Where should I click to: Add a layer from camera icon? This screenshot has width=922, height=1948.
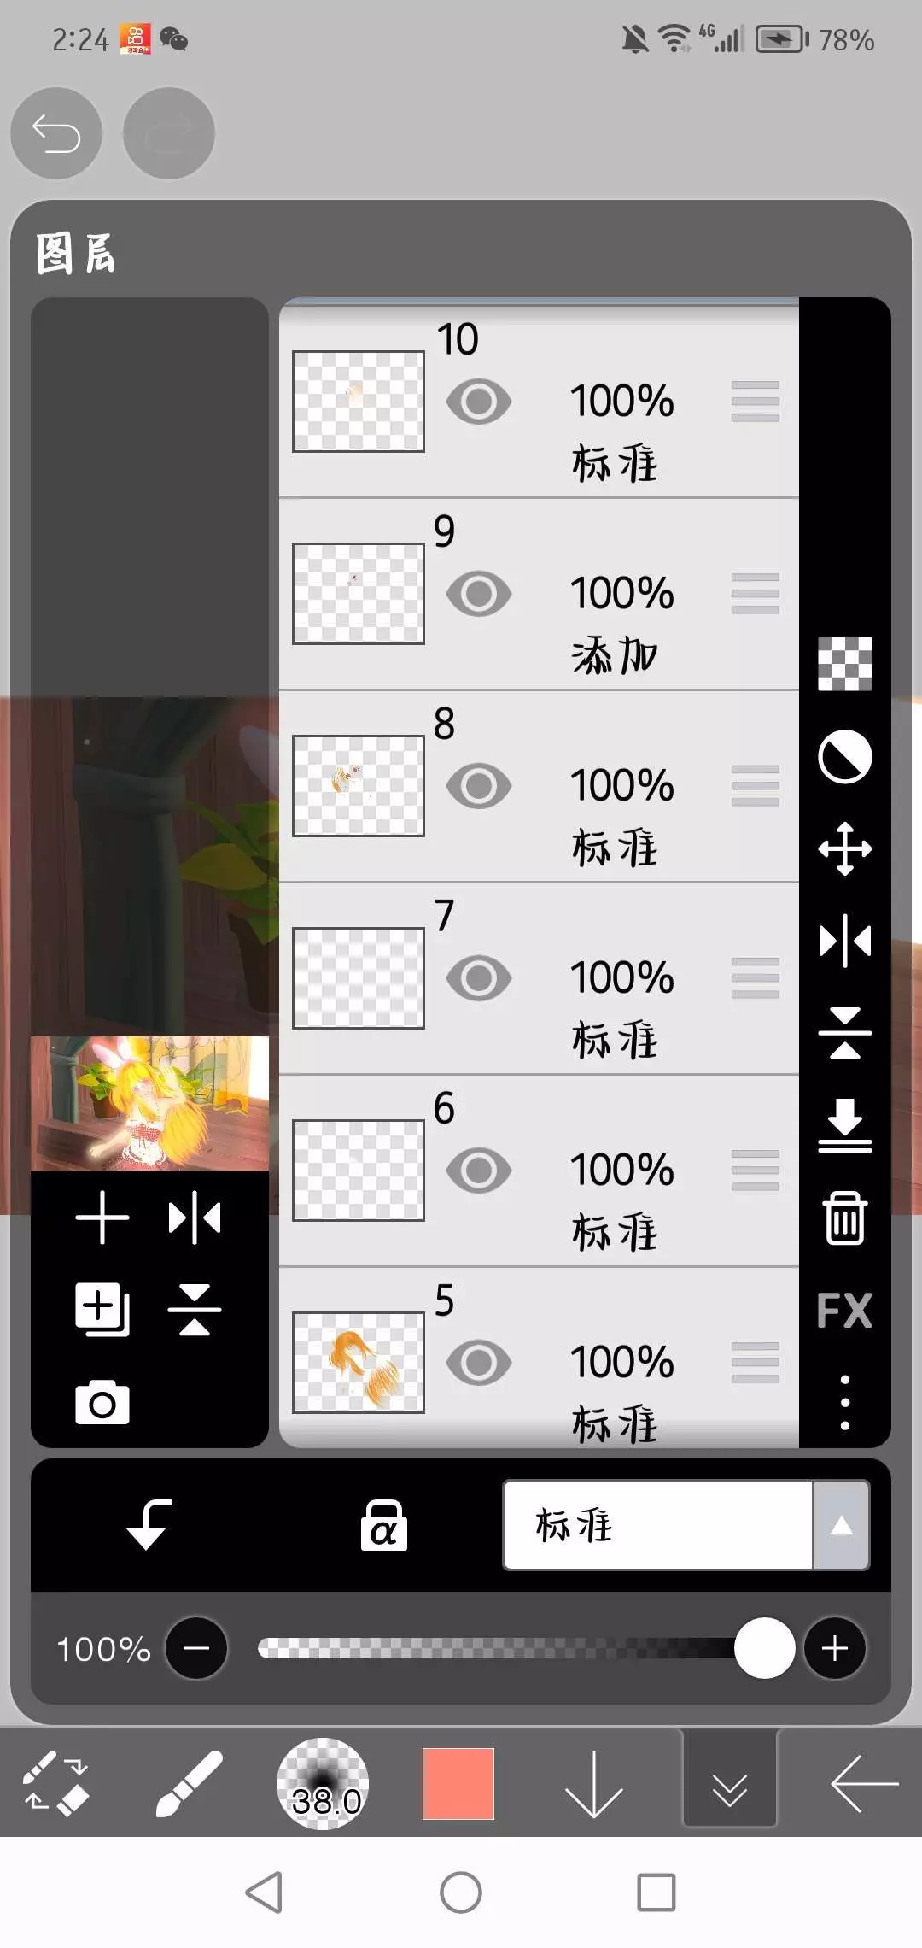click(x=102, y=1402)
